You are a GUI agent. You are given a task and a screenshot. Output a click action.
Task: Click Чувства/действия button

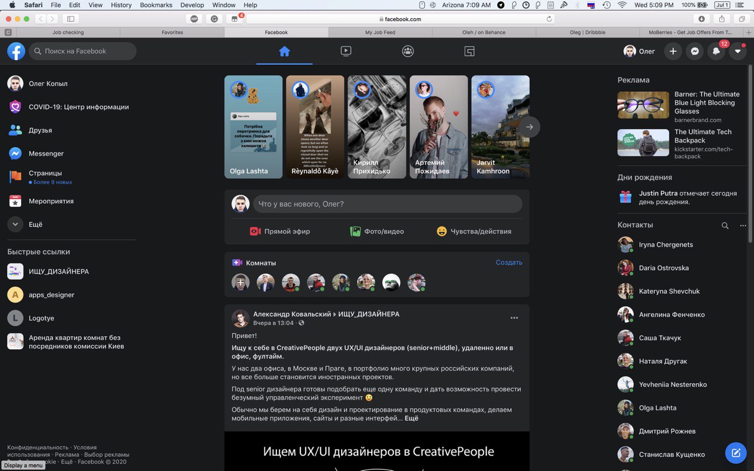click(474, 231)
